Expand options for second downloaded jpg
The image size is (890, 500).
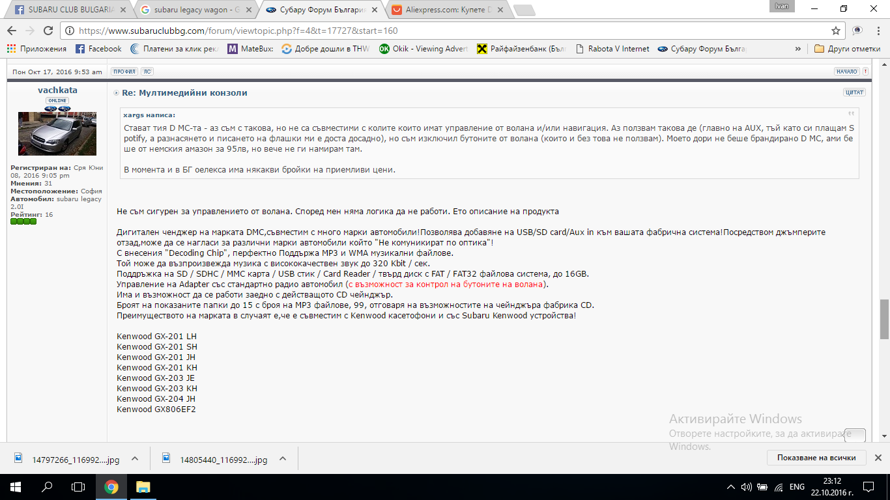point(283,458)
